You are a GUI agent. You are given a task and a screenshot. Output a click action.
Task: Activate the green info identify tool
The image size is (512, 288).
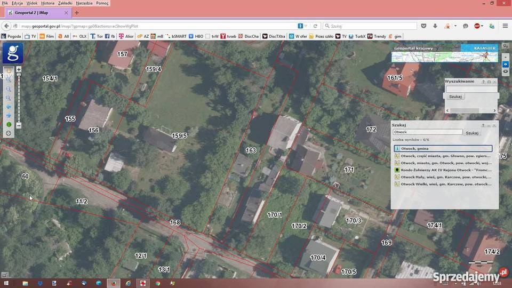click(9, 124)
